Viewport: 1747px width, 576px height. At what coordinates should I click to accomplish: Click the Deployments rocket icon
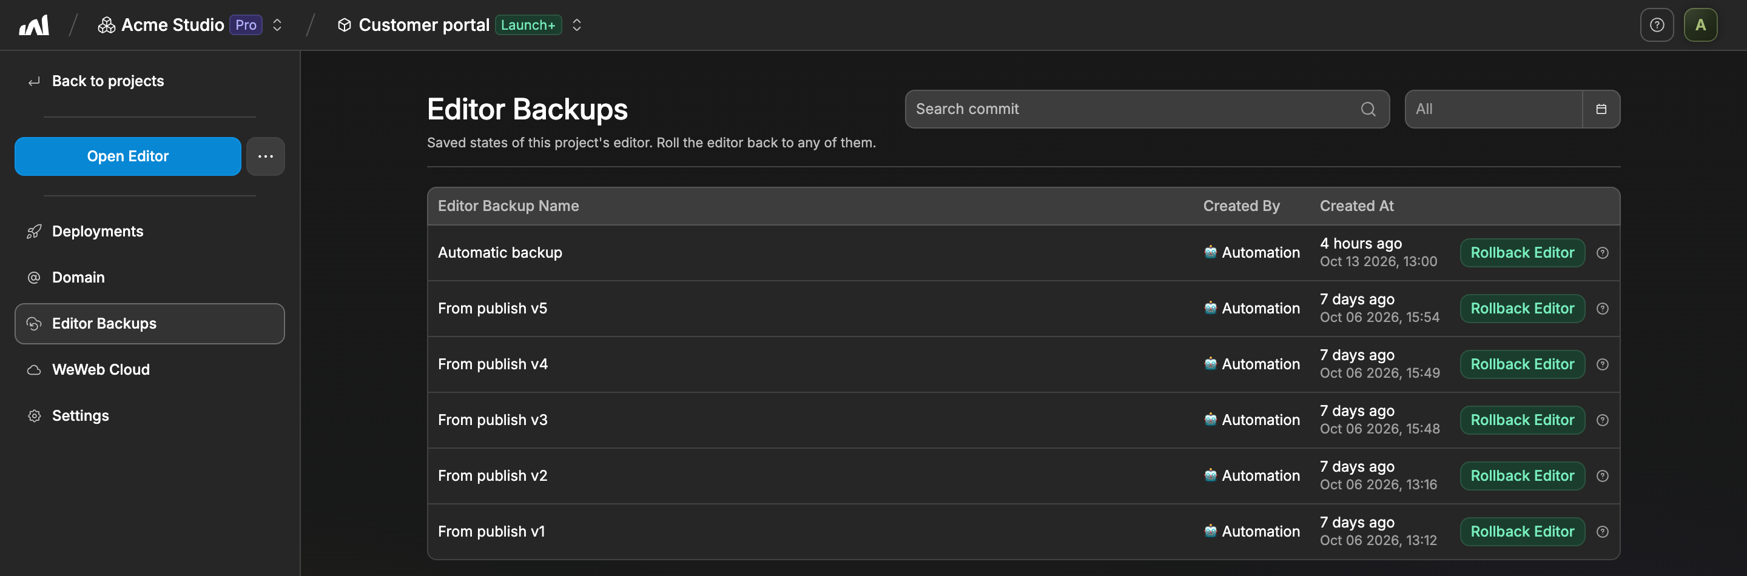point(34,232)
